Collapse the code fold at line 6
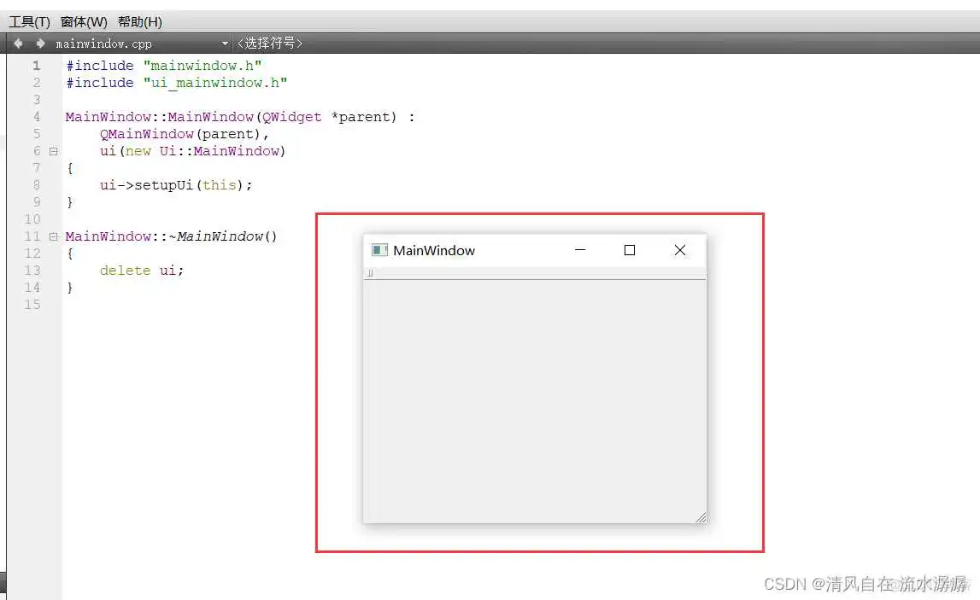 pyautogui.click(x=52, y=151)
